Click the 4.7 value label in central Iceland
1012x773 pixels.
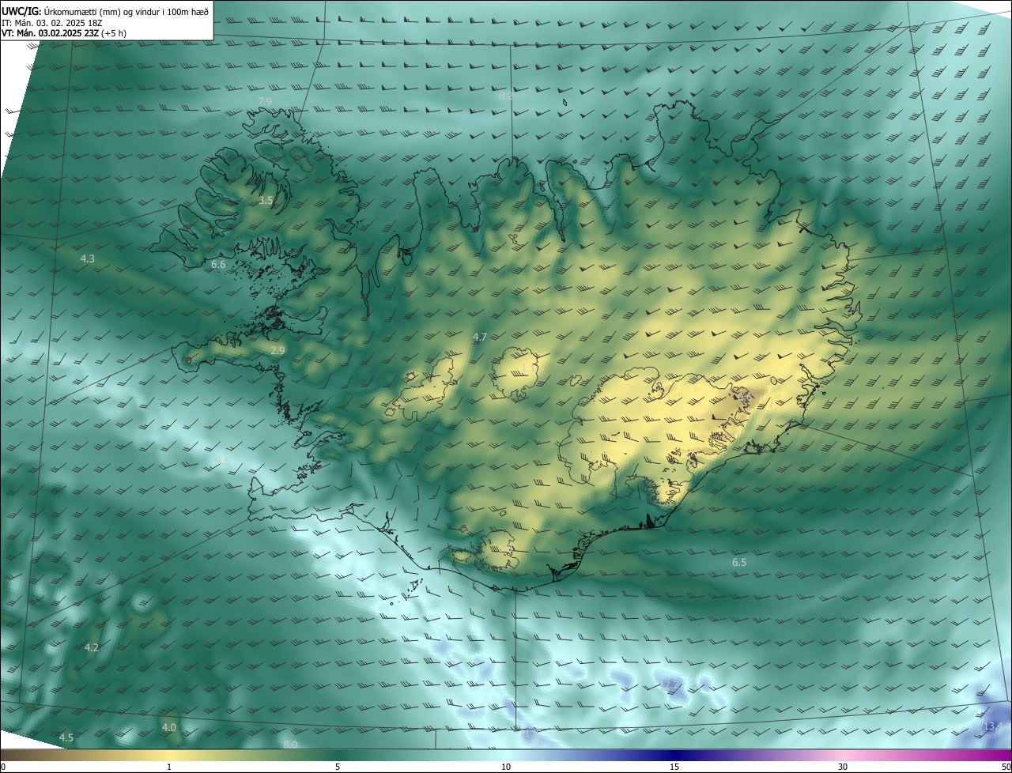tap(480, 337)
